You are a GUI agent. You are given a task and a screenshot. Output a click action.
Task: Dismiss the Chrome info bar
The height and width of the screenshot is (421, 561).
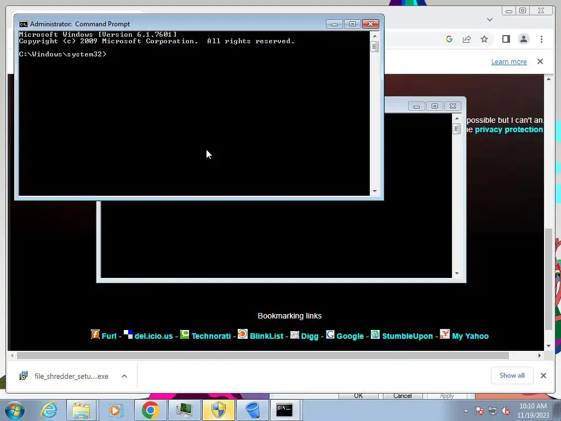[540, 61]
